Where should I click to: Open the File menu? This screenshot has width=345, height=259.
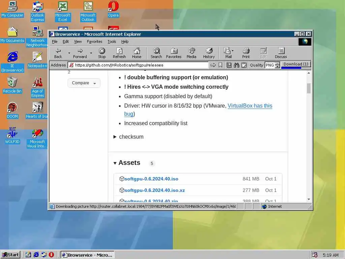pos(55,41)
